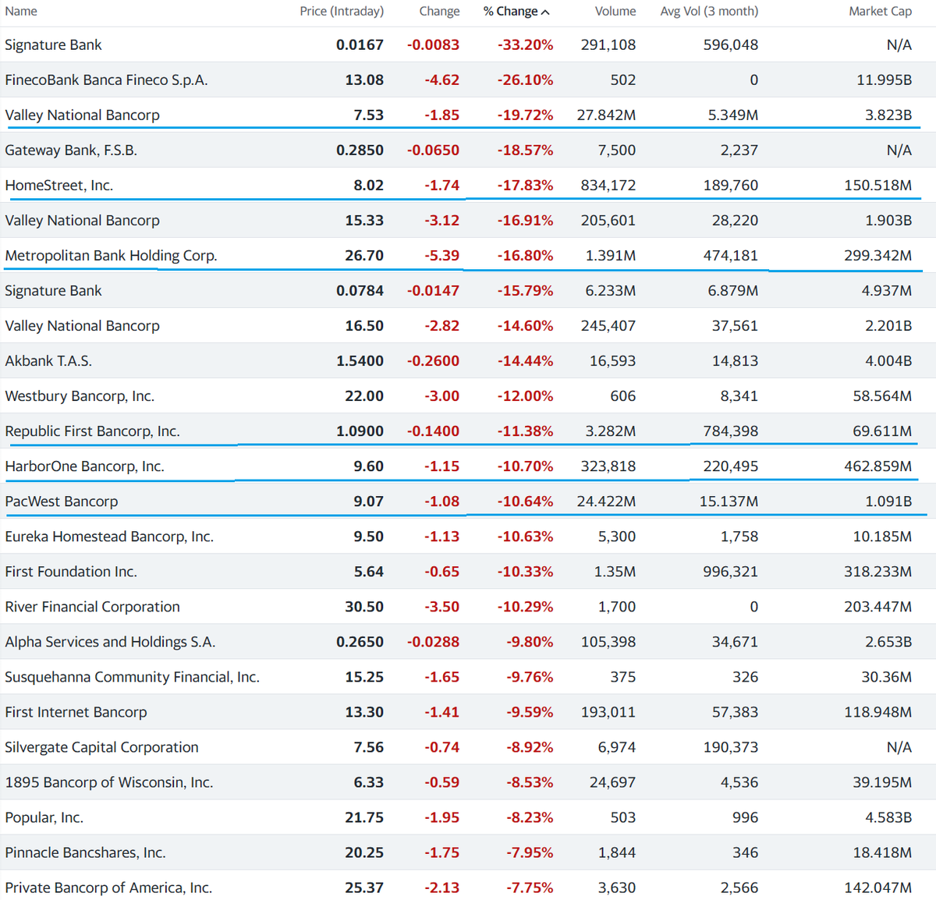Image resolution: width=936 pixels, height=900 pixels.
Task: Click the % Change sort arrow icon
Action: 545,12
